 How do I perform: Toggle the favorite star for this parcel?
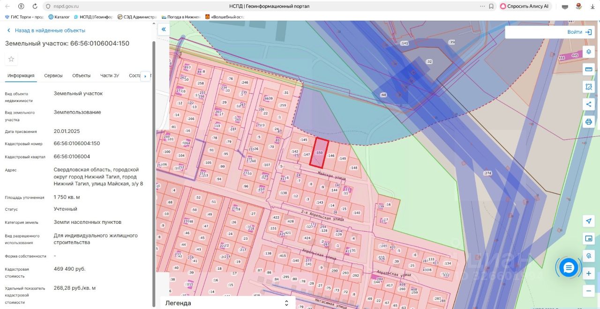click(11, 59)
